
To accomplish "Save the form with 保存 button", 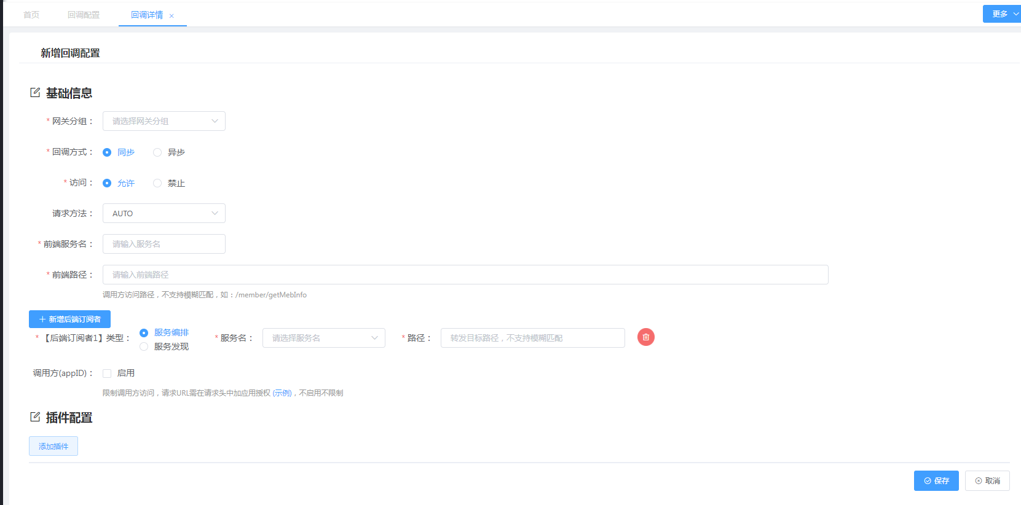I will click(936, 481).
